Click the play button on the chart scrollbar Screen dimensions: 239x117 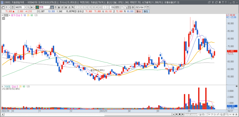pos(174,114)
